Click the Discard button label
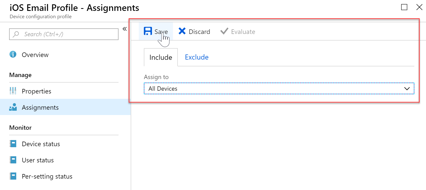This screenshot has height=190, width=426. click(x=199, y=32)
